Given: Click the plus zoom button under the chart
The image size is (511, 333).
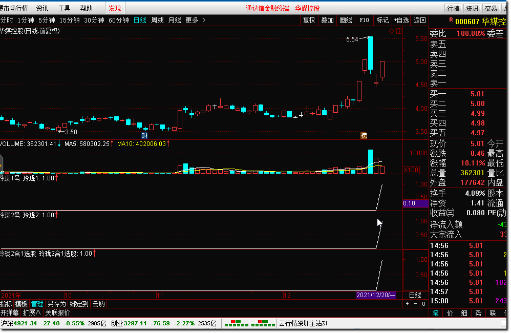Looking at the screenshot, I should click(x=408, y=304).
